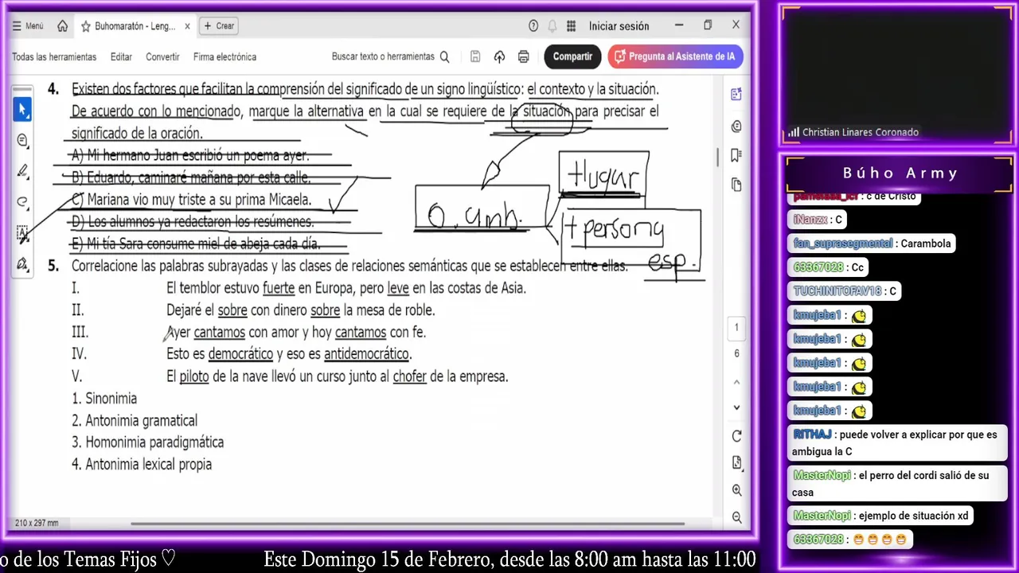Image resolution: width=1019 pixels, height=573 pixels.
Task: Open the page thumbnails panel icon
Action: 736,185
